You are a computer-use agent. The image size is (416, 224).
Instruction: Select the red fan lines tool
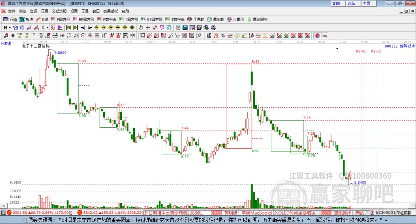[x=149, y=35]
